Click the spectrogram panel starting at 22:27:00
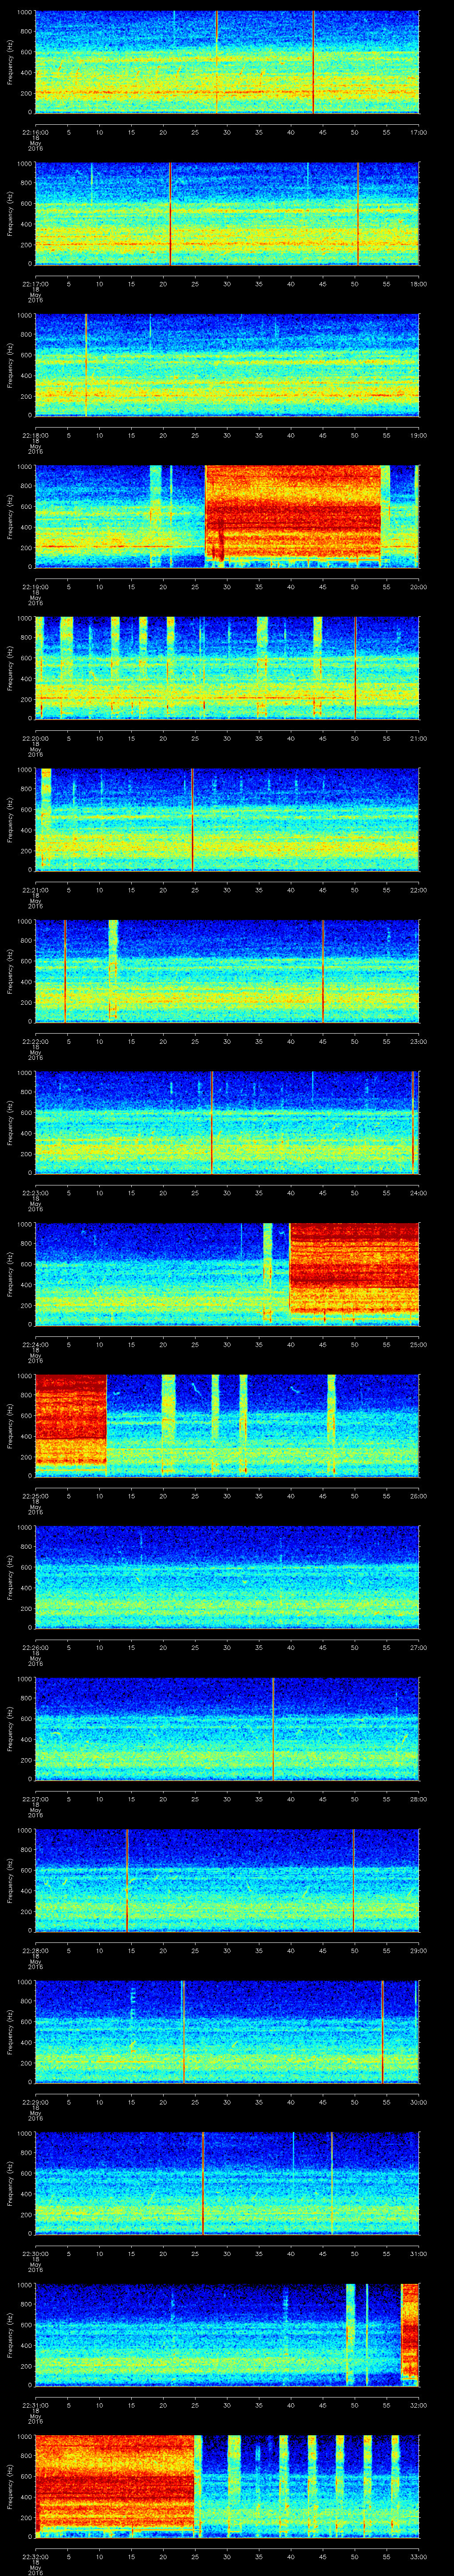454x2576 pixels. 227,1728
